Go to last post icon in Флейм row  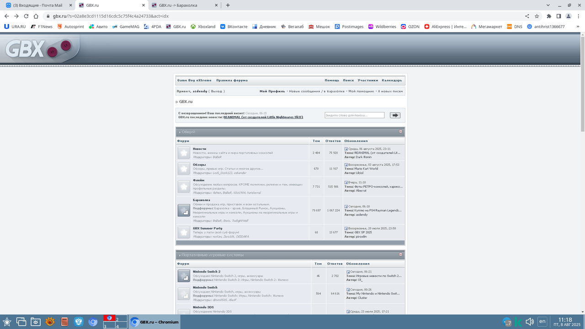click(x=346, y=182)
